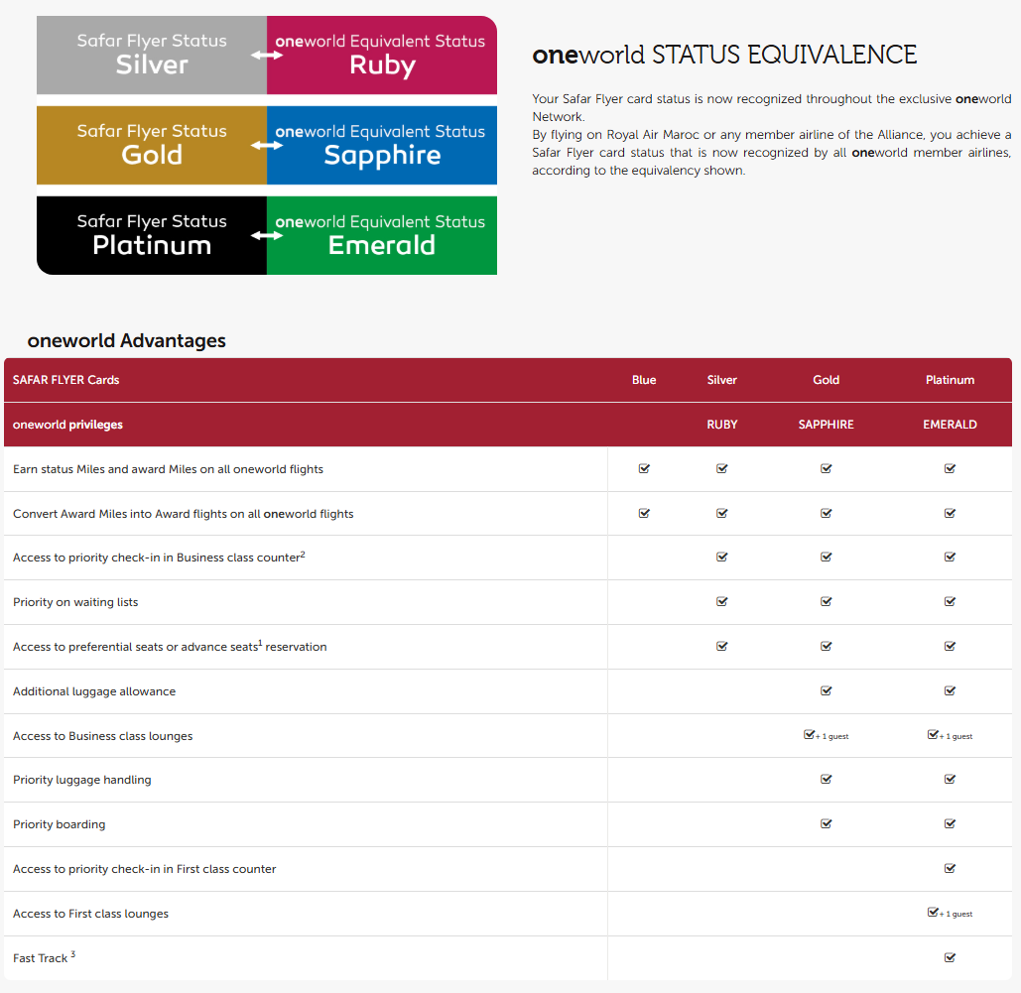Click the First class lounges checkmark with +1 guest
Screen dimensions: 1021x993
coord(934,913)
